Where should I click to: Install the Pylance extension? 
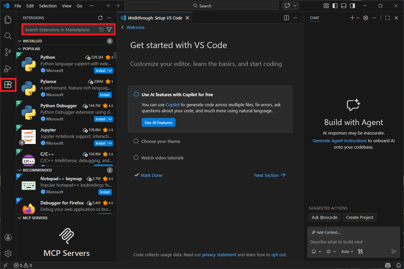point(105,95)
